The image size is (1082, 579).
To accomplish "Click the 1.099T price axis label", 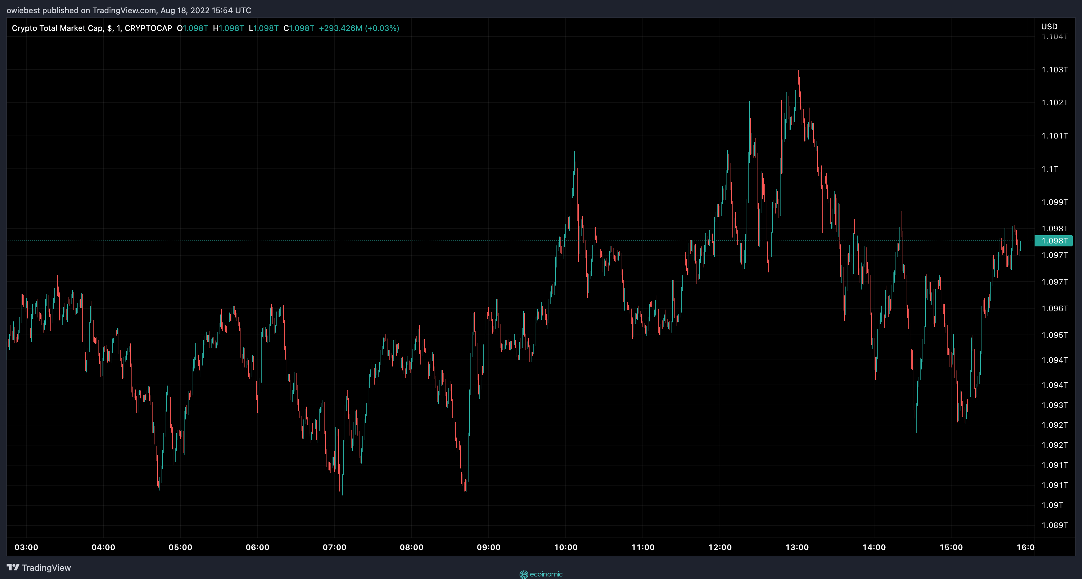I will click(x=1054, y=202).
